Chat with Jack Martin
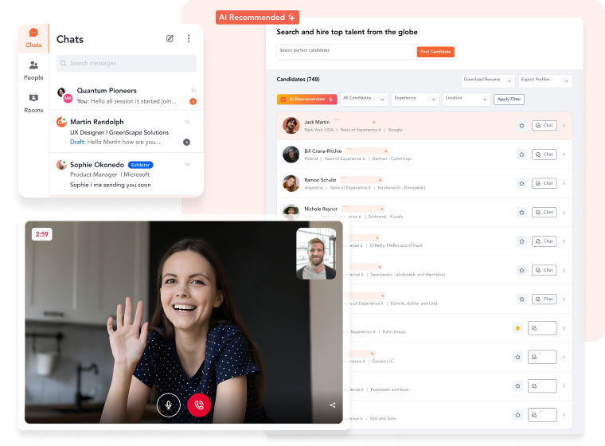The width and height of the screenshot is (605, 446). pyautogui.click(x=544, y=126)
